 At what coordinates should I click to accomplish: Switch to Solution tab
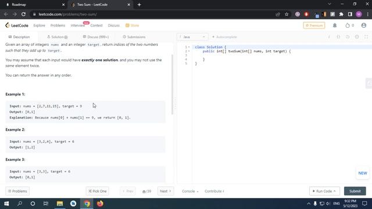(57, 37)
